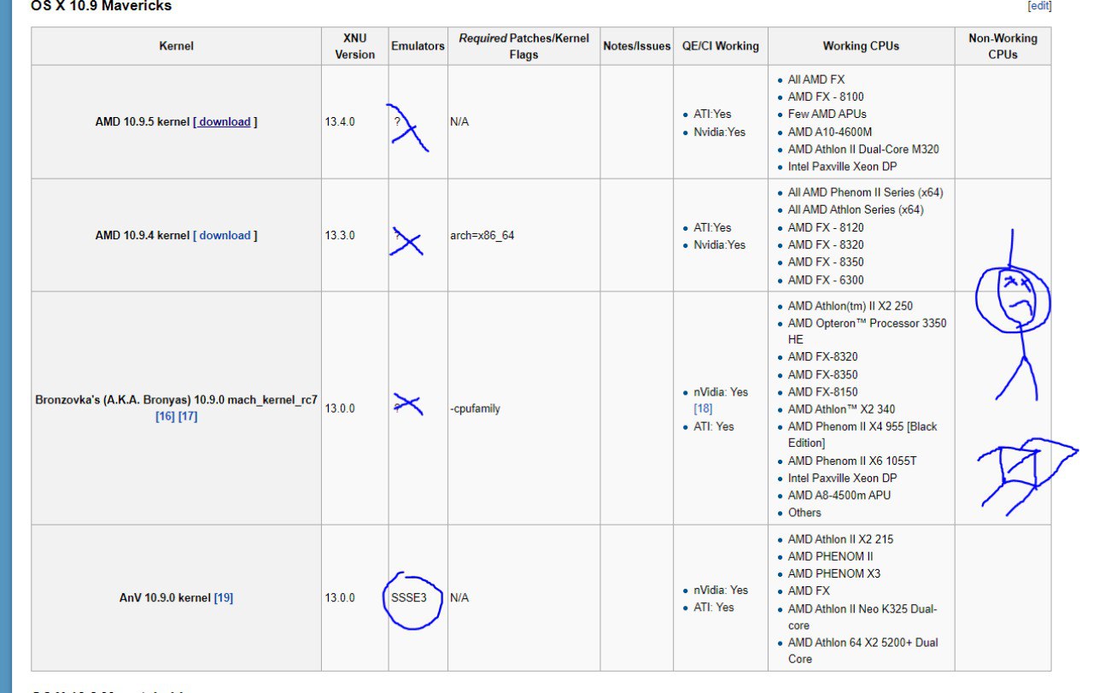1093x693 pixels.
Task: Select 'AMD Phenom II X6 1055T' entry
Action: [852, 461]
